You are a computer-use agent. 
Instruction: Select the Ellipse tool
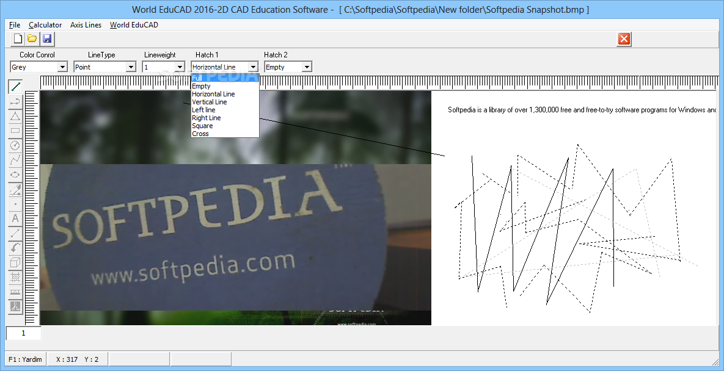coord(15,175)
